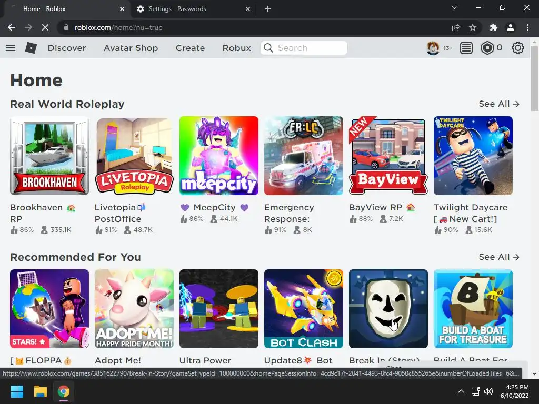Click the Twilight Daycare title link
This screenshot has width=539, height=404.
[x=471, y=213]
